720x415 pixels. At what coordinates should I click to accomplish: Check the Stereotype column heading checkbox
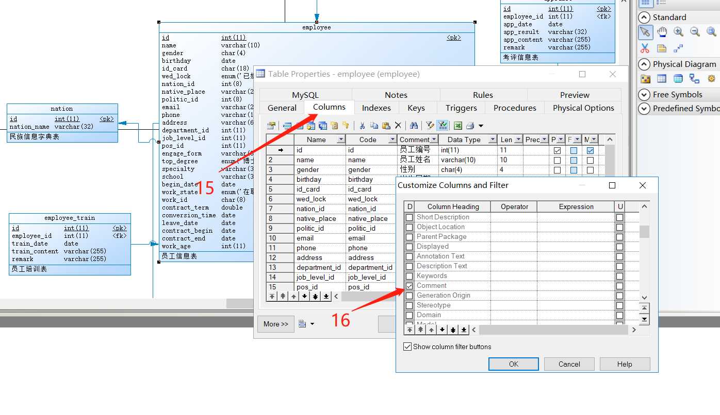tap(410, 305)
